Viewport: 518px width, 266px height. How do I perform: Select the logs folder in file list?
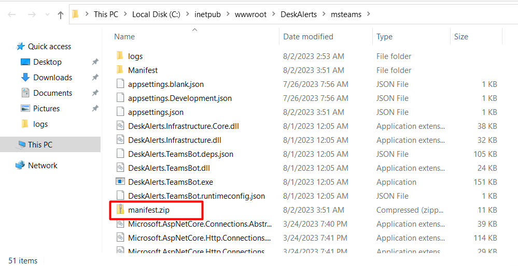coord(135,56)
